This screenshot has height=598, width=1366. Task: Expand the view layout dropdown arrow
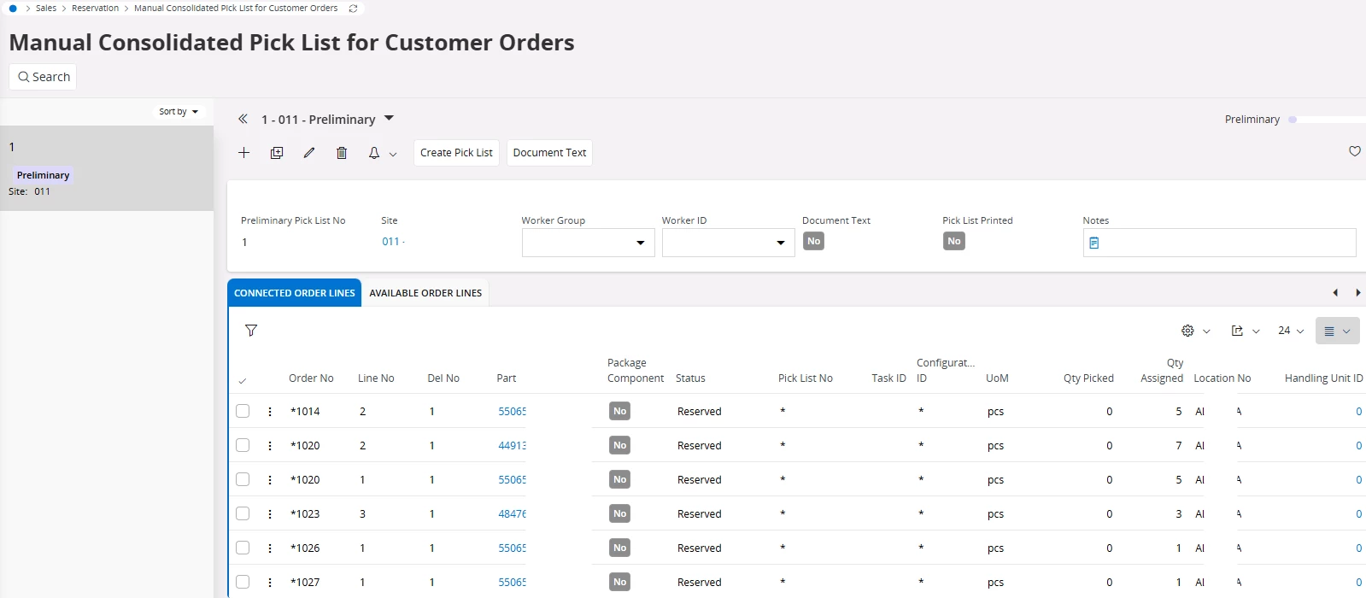(x=1346, y=331)
